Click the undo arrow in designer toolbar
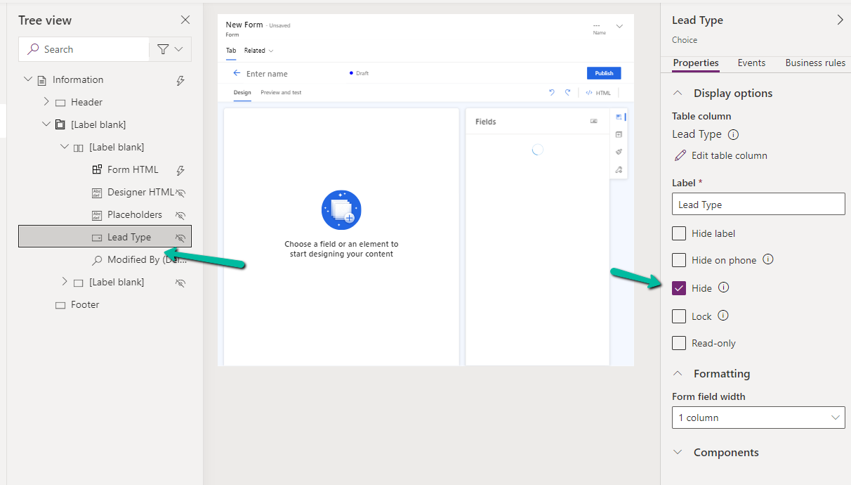This screenshot has width=851, height=485. 551,93
